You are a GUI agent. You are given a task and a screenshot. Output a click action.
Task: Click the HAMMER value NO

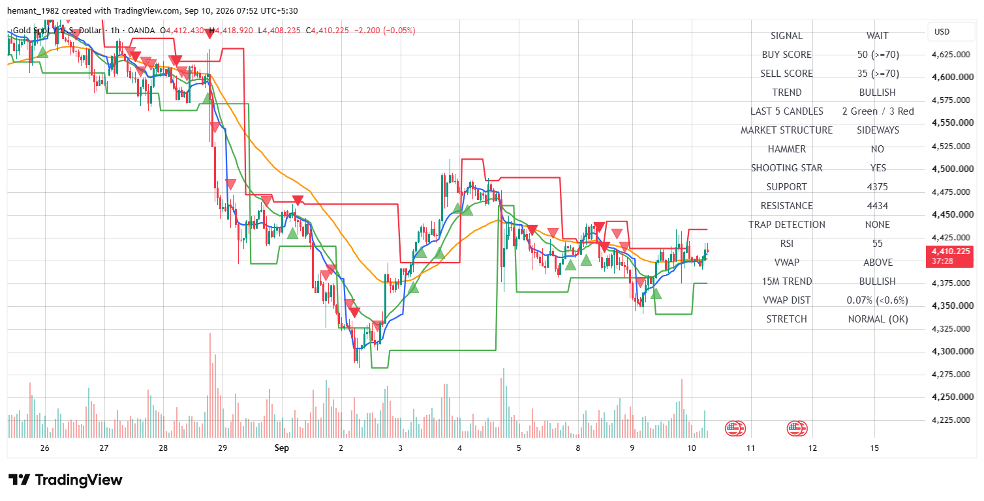[x=878, y=149]
